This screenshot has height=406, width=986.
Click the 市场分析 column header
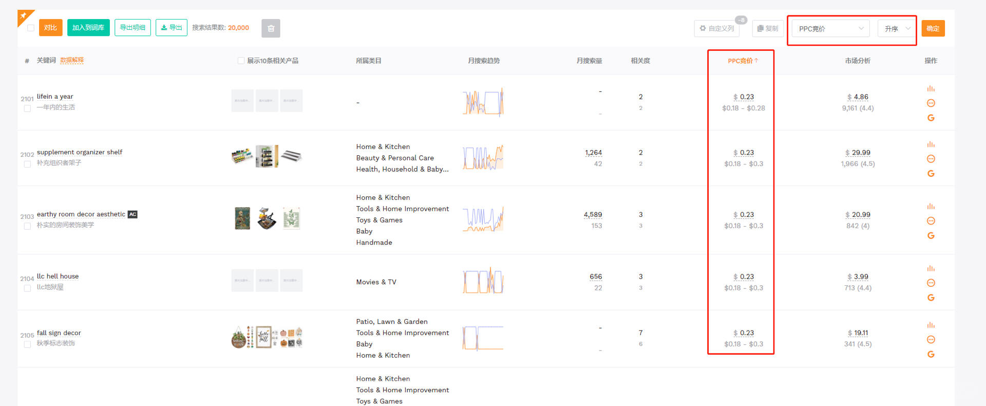coord(858,61)
